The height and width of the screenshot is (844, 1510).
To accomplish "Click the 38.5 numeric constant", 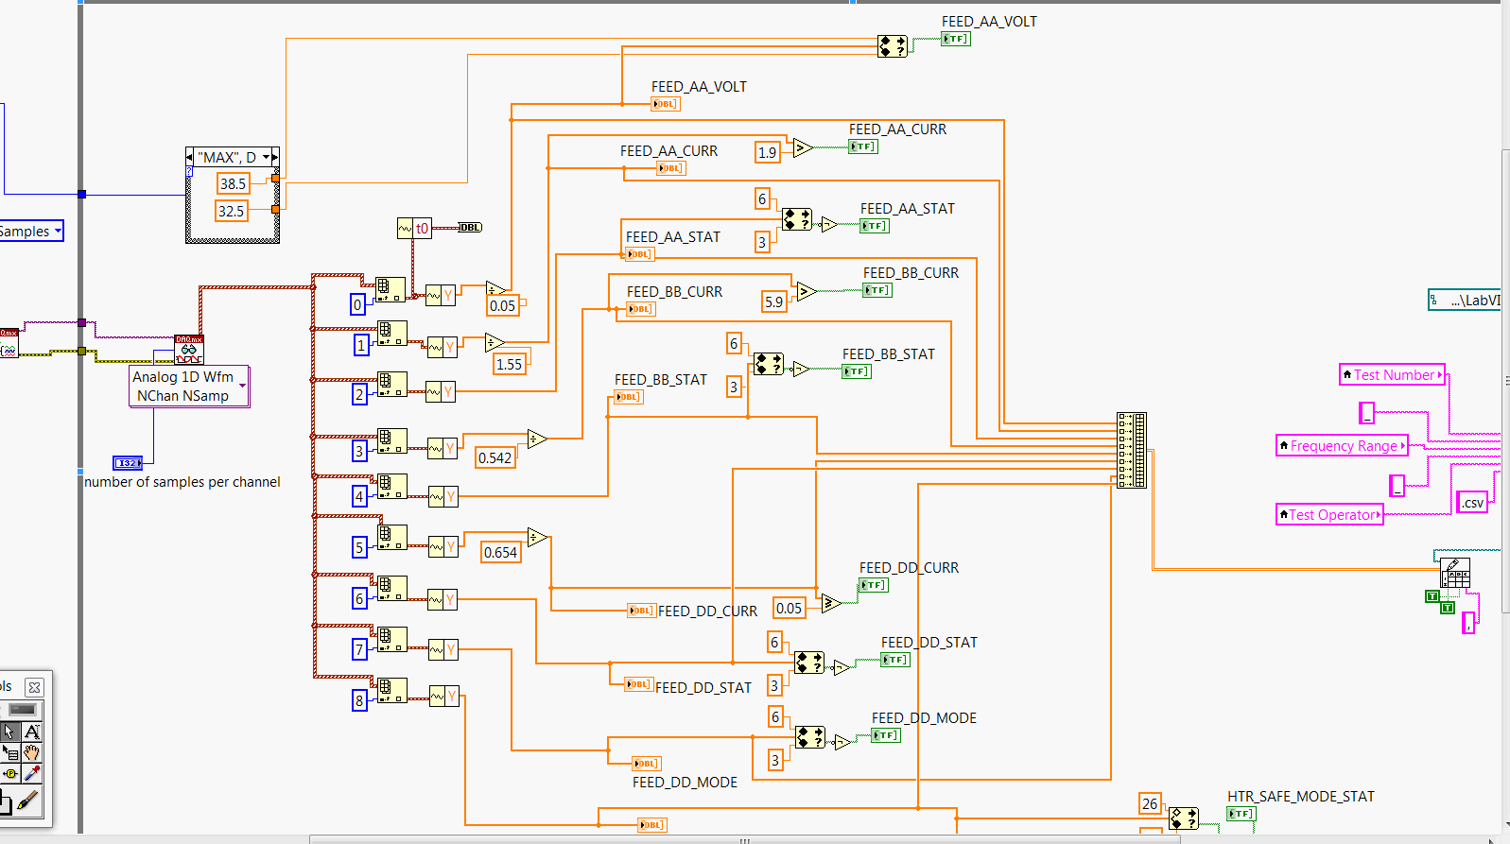I will click(233, 183).
